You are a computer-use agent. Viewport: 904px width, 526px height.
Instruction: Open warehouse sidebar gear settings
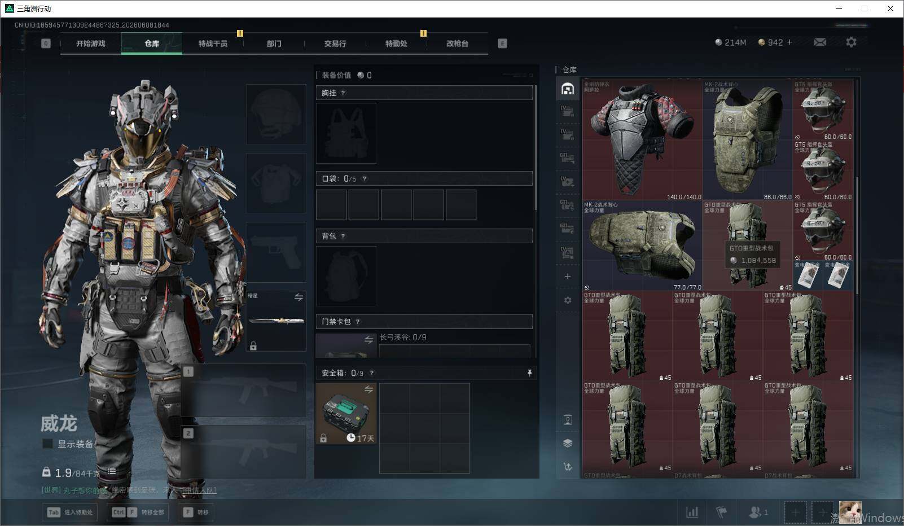568,300
